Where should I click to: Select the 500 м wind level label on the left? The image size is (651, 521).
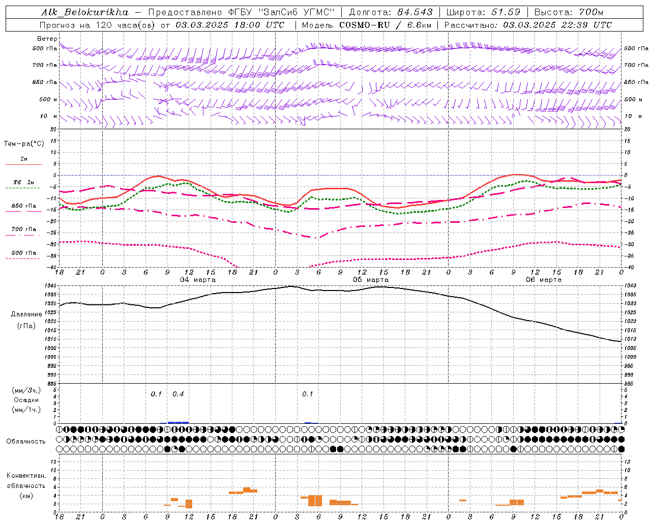(x=45, y=99)
